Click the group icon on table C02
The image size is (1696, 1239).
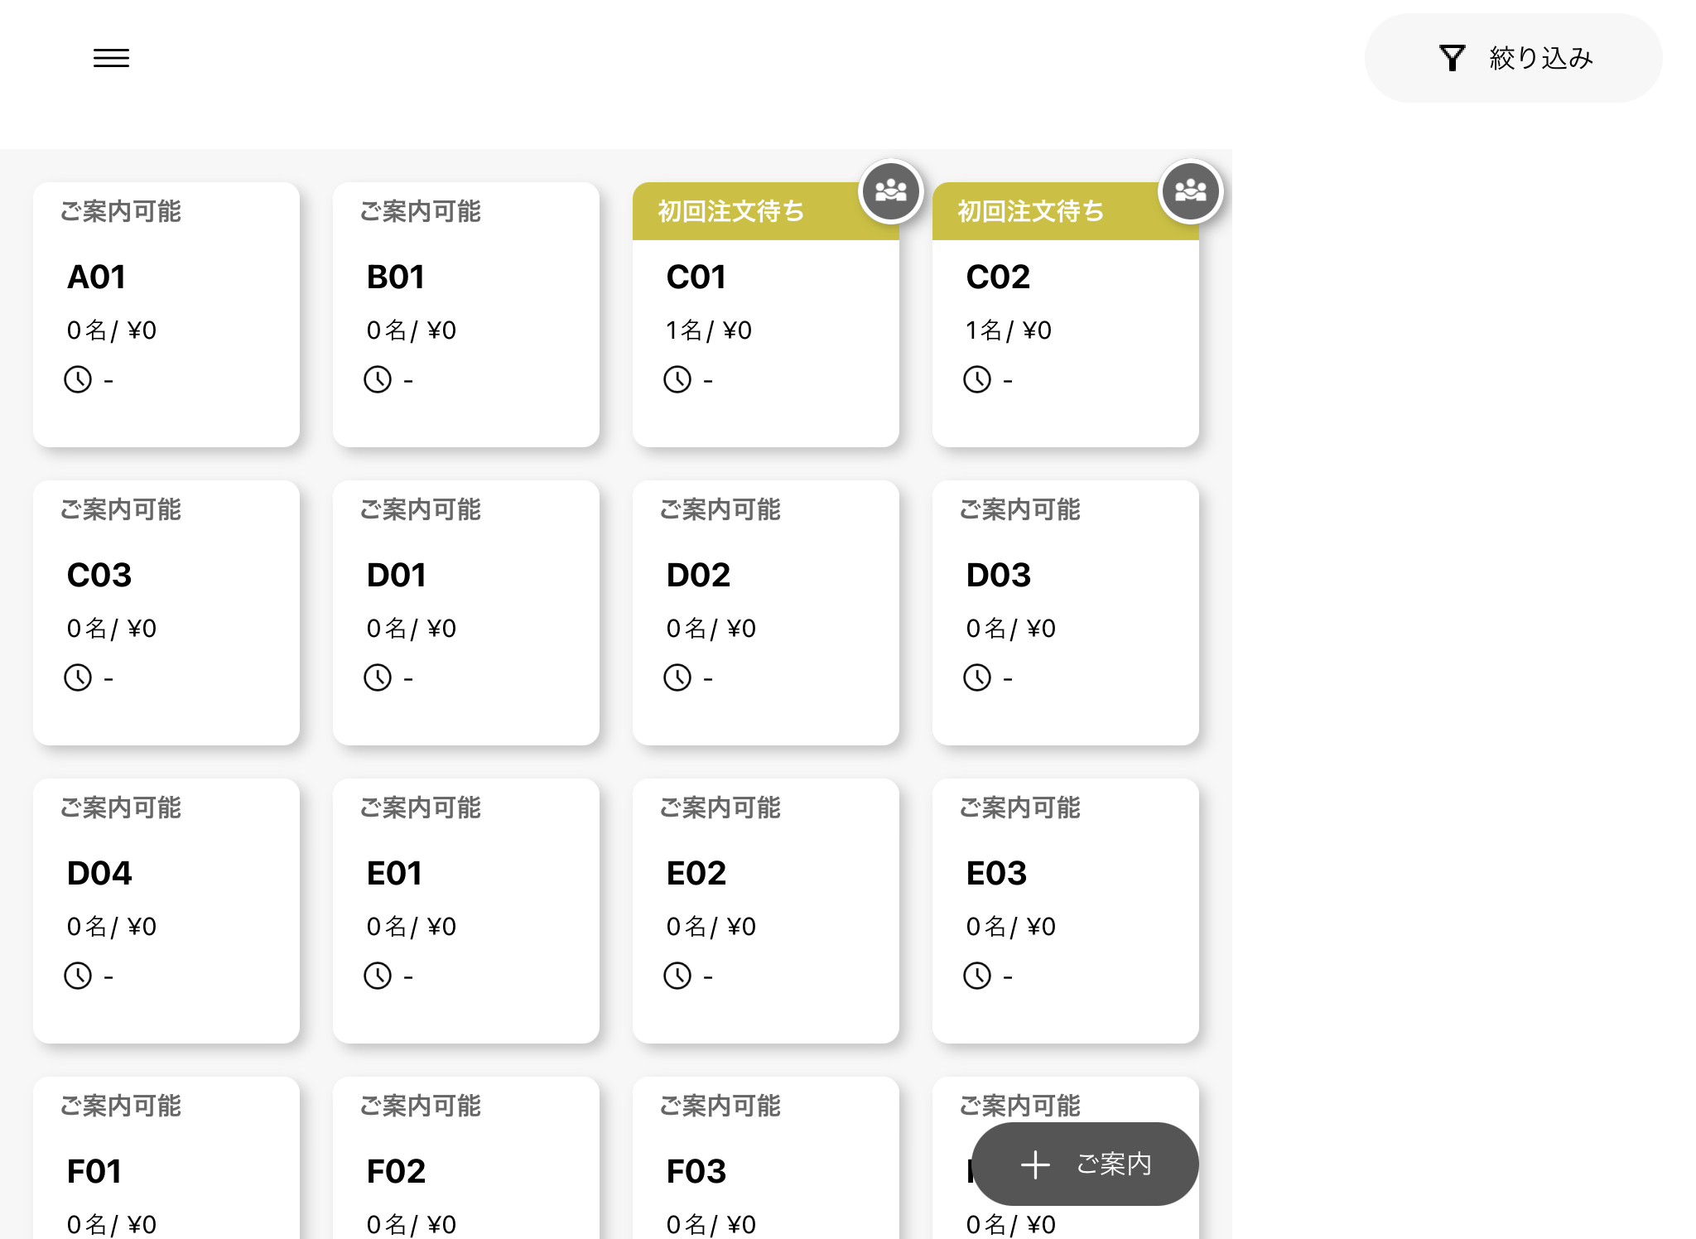[x=1191, y=191]
